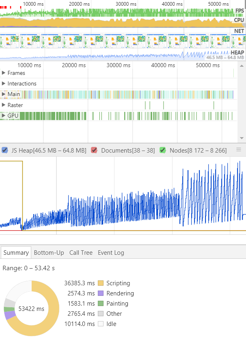Click the 53422 ms total in donut chart
246x339 pixels.
31,308
